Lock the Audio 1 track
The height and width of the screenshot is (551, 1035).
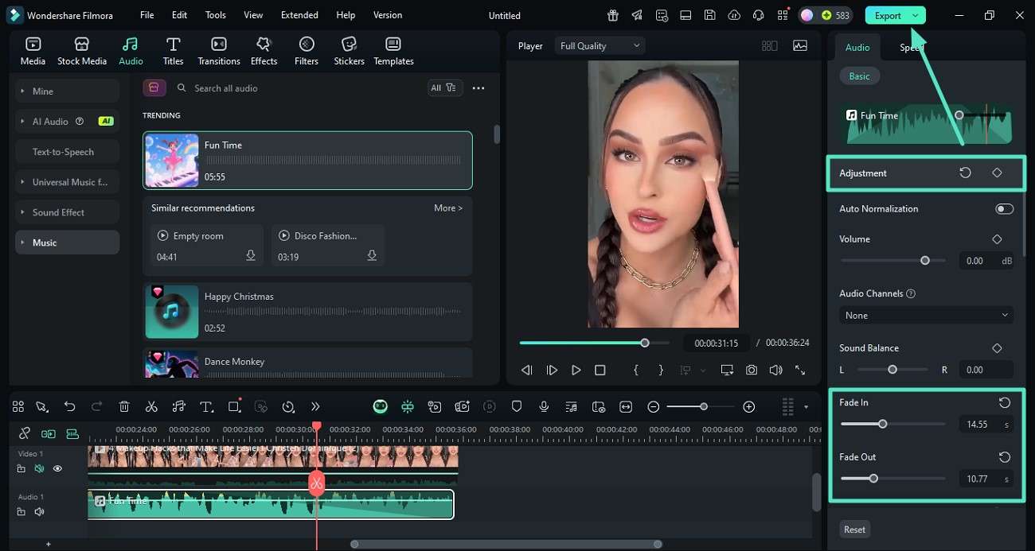[x=21, y=512]
